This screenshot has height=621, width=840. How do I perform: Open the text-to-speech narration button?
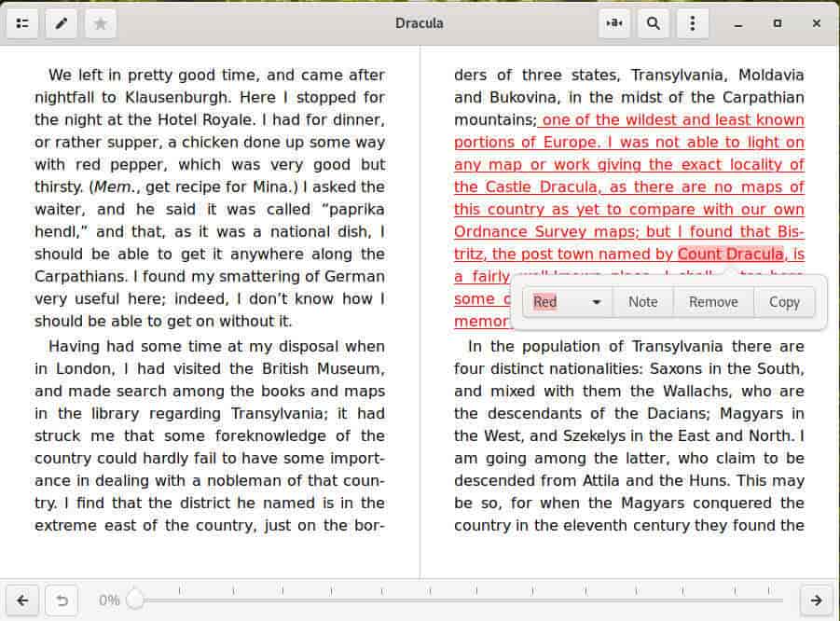pyautogui.click(x=614, y=23)
